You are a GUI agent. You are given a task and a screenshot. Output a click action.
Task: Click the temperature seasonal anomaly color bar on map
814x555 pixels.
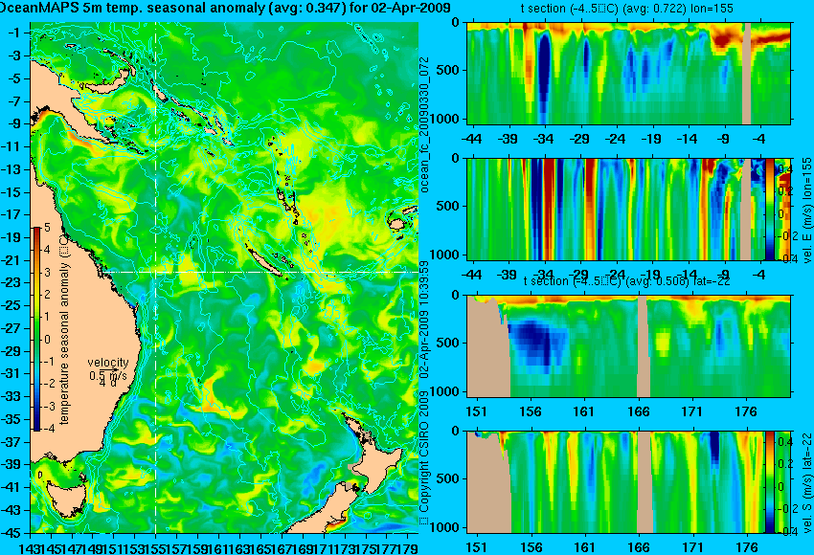pos(36,329)
